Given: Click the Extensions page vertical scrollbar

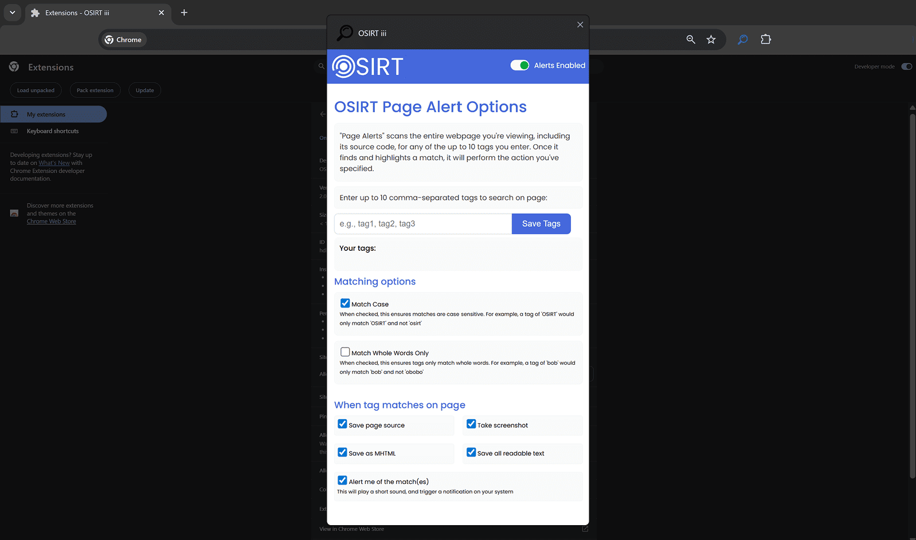Looking at the screenshot, I should pyautogui.click(x=913, y=295).
